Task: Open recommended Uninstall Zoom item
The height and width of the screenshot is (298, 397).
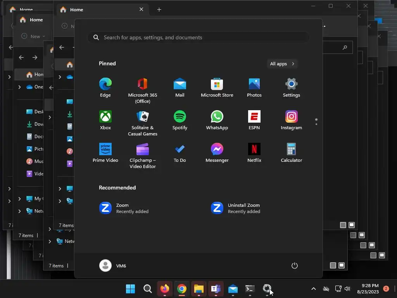Action: [235, 208]
